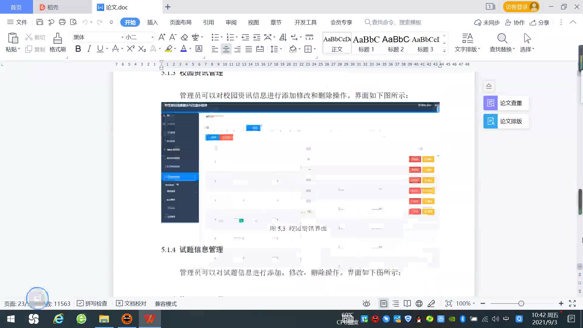
Task: Toggle document proofreading (文档校对) in status bar
Action: click(131, 303)
